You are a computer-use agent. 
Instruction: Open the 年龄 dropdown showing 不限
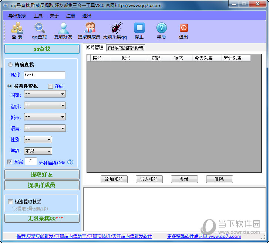coord(38,151)
